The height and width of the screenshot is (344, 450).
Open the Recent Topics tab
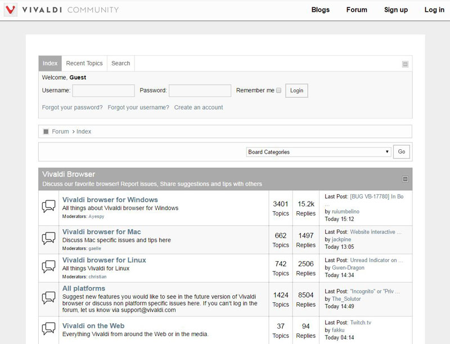pyautogui.click(x=84, y=63)
